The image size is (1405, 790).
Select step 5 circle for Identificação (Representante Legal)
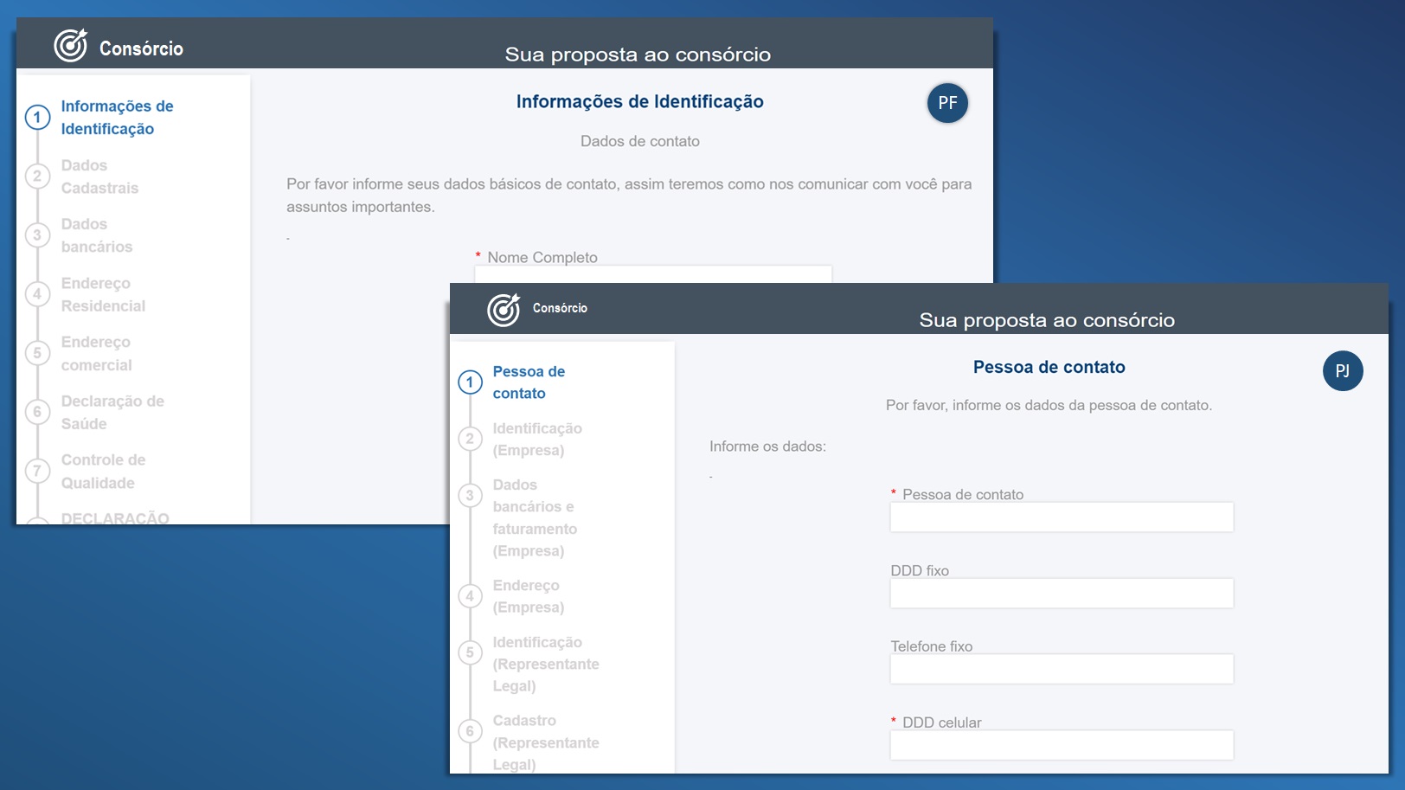pos(470,653)
